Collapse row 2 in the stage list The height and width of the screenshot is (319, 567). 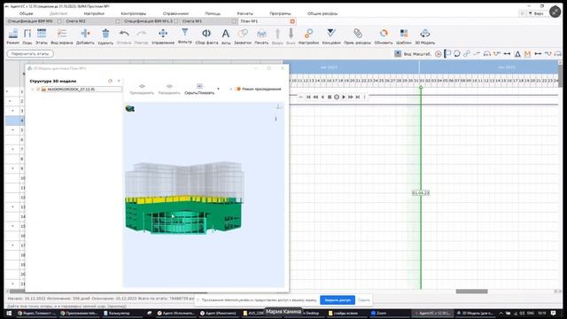coord(10,101)
